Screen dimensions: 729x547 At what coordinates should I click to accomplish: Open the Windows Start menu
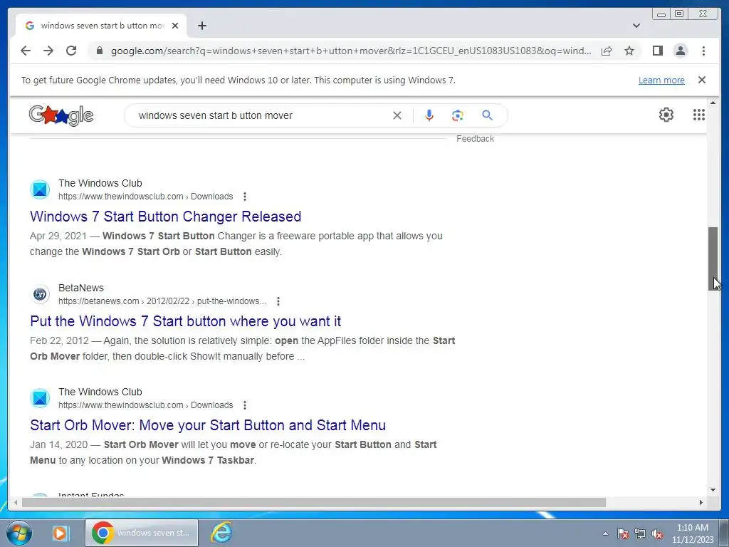click(x=19, y=533)
